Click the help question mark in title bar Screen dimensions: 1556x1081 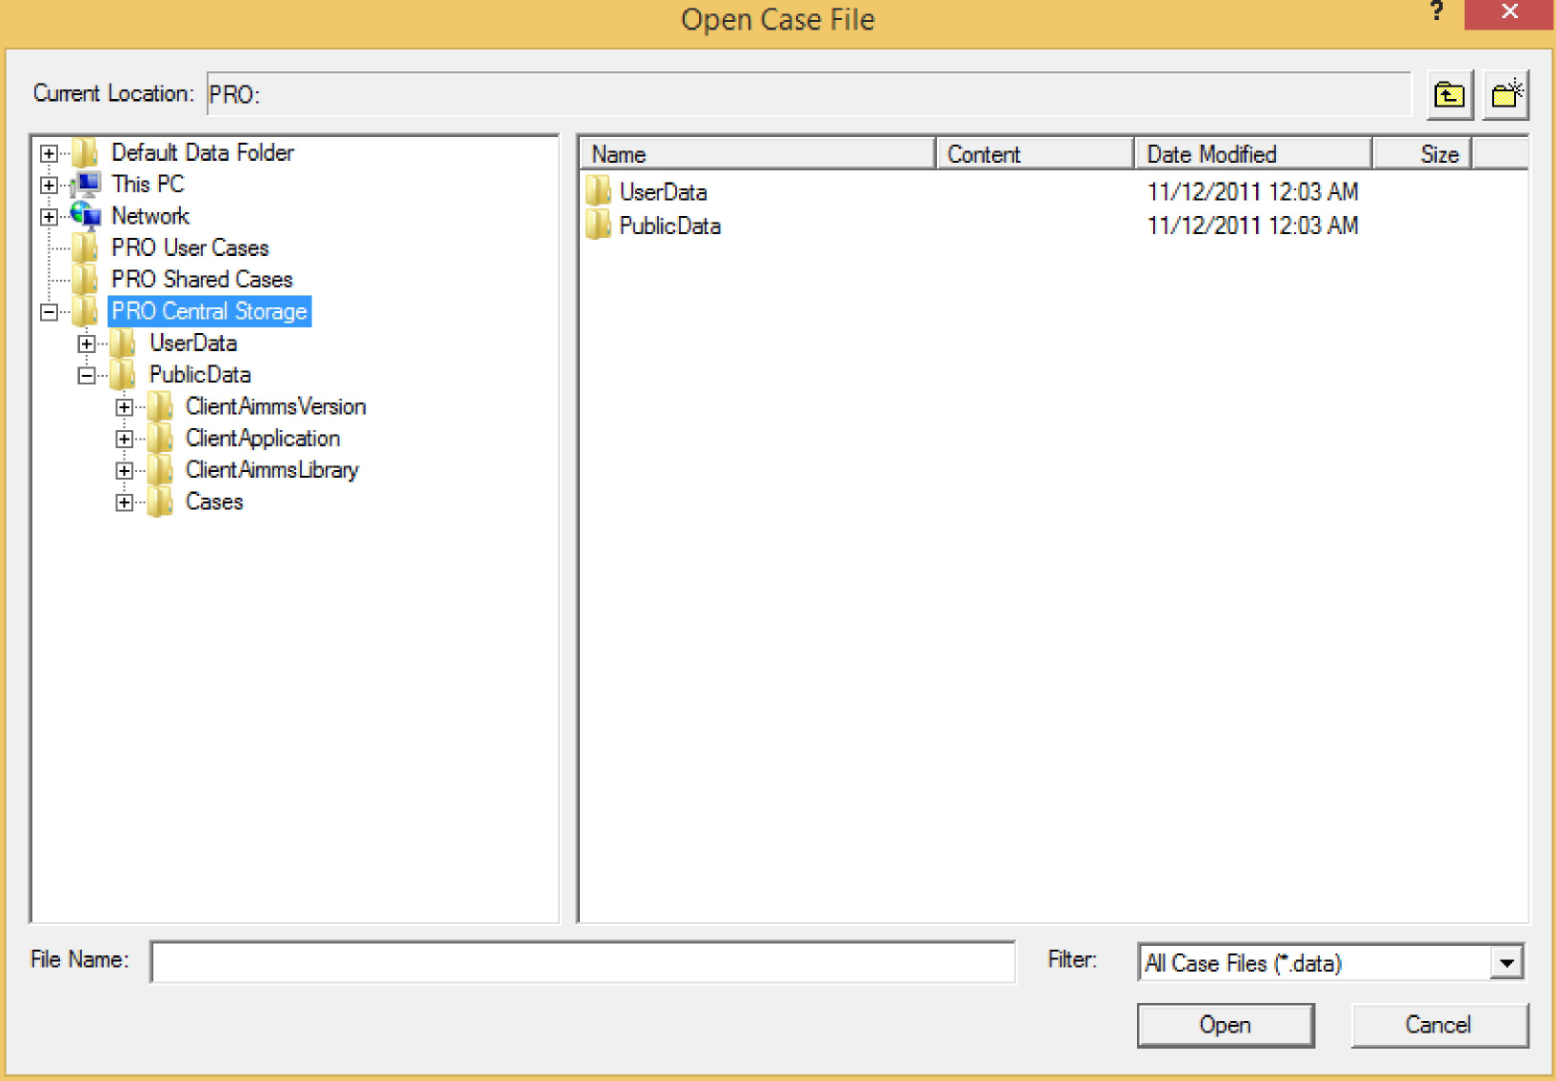coord(1436,12)
